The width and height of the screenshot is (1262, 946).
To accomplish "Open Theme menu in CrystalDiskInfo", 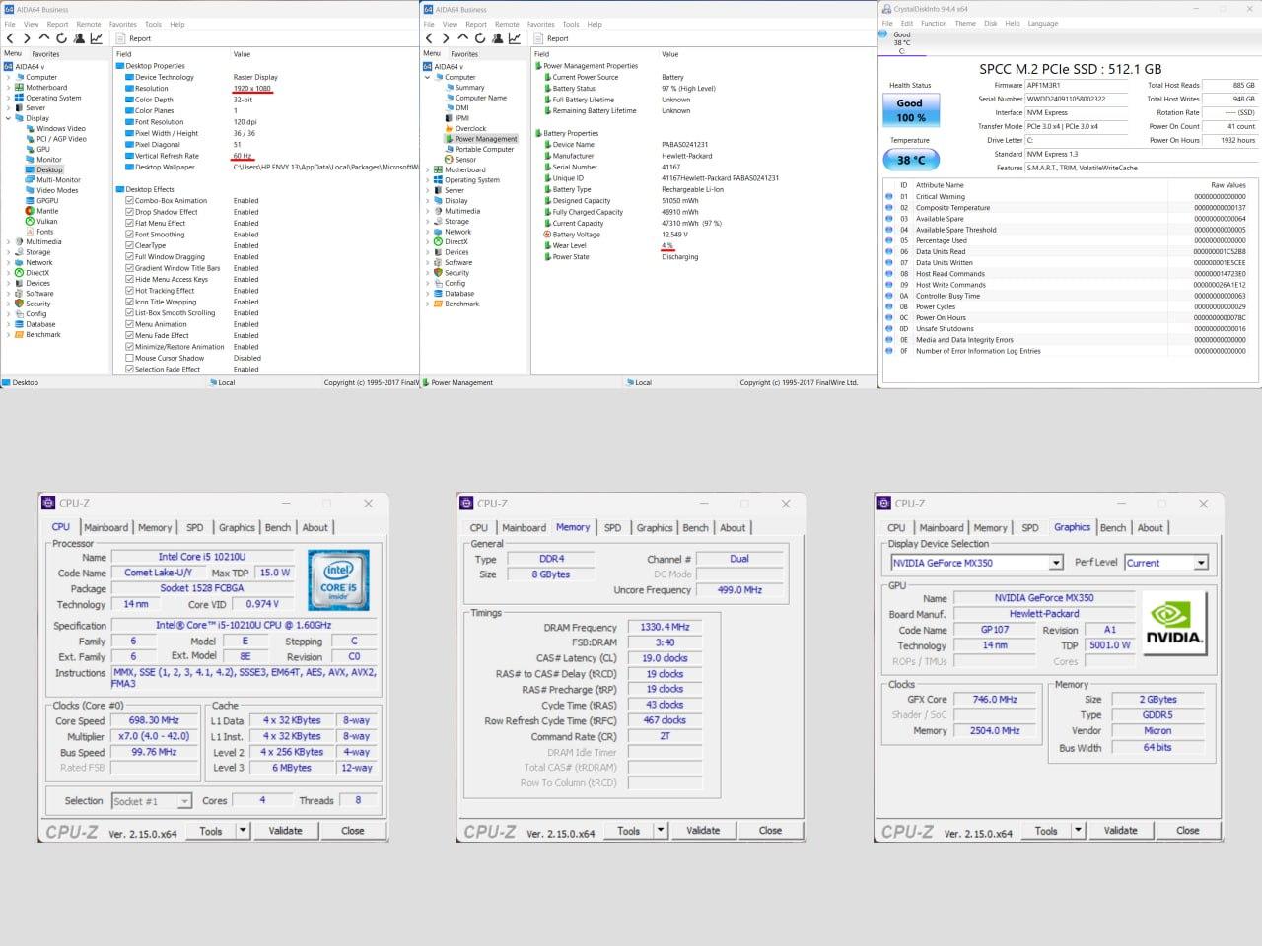I will tap(965, 23).
